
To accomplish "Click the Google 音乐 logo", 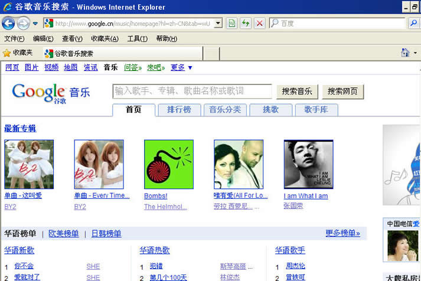I will [51, 93].
